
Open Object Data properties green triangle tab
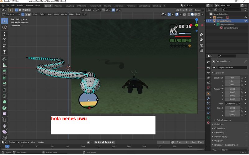tap(208, 118)
